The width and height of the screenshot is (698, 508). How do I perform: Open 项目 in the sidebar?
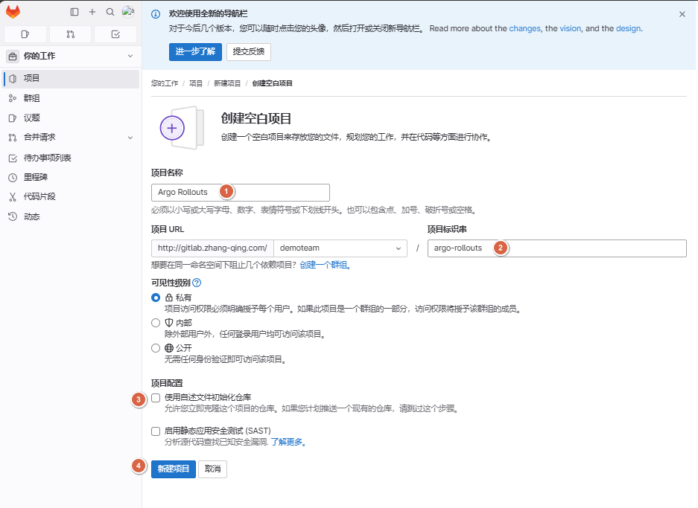(x=72, y=78)
